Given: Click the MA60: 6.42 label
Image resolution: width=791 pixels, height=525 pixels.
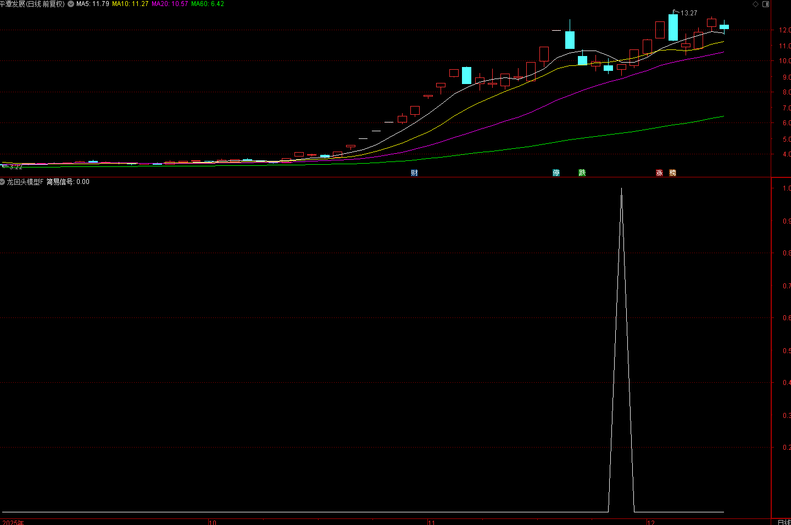Looking at the screenshot, I should 208,4.
